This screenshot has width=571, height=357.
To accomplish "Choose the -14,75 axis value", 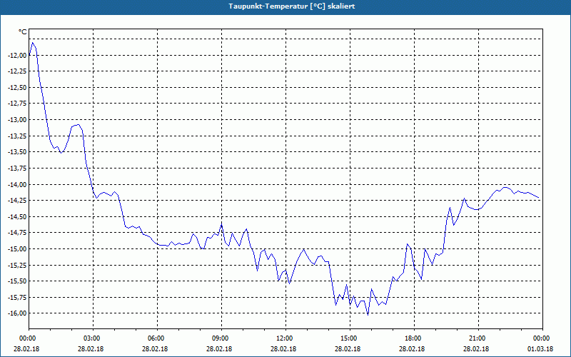I will (x=17, y=233).
